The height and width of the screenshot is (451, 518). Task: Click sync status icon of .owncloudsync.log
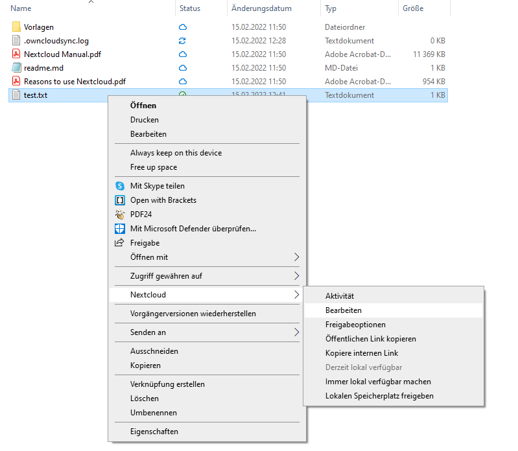(x=182, y=41)
